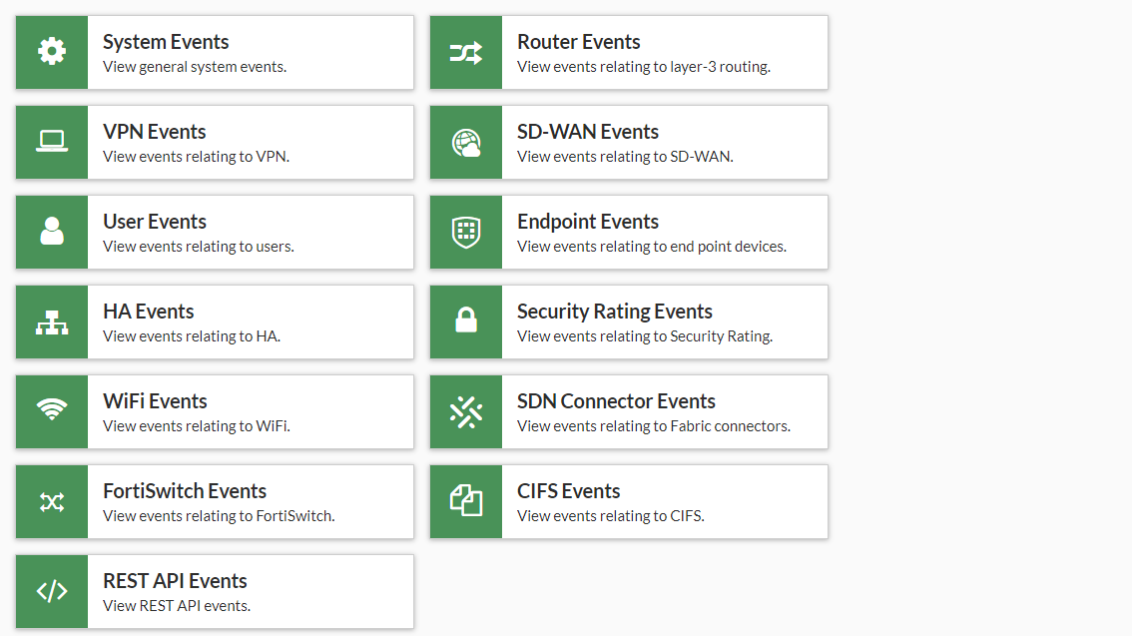Open the System Events view
The image size is (1132, 636).
click(215, 52)
